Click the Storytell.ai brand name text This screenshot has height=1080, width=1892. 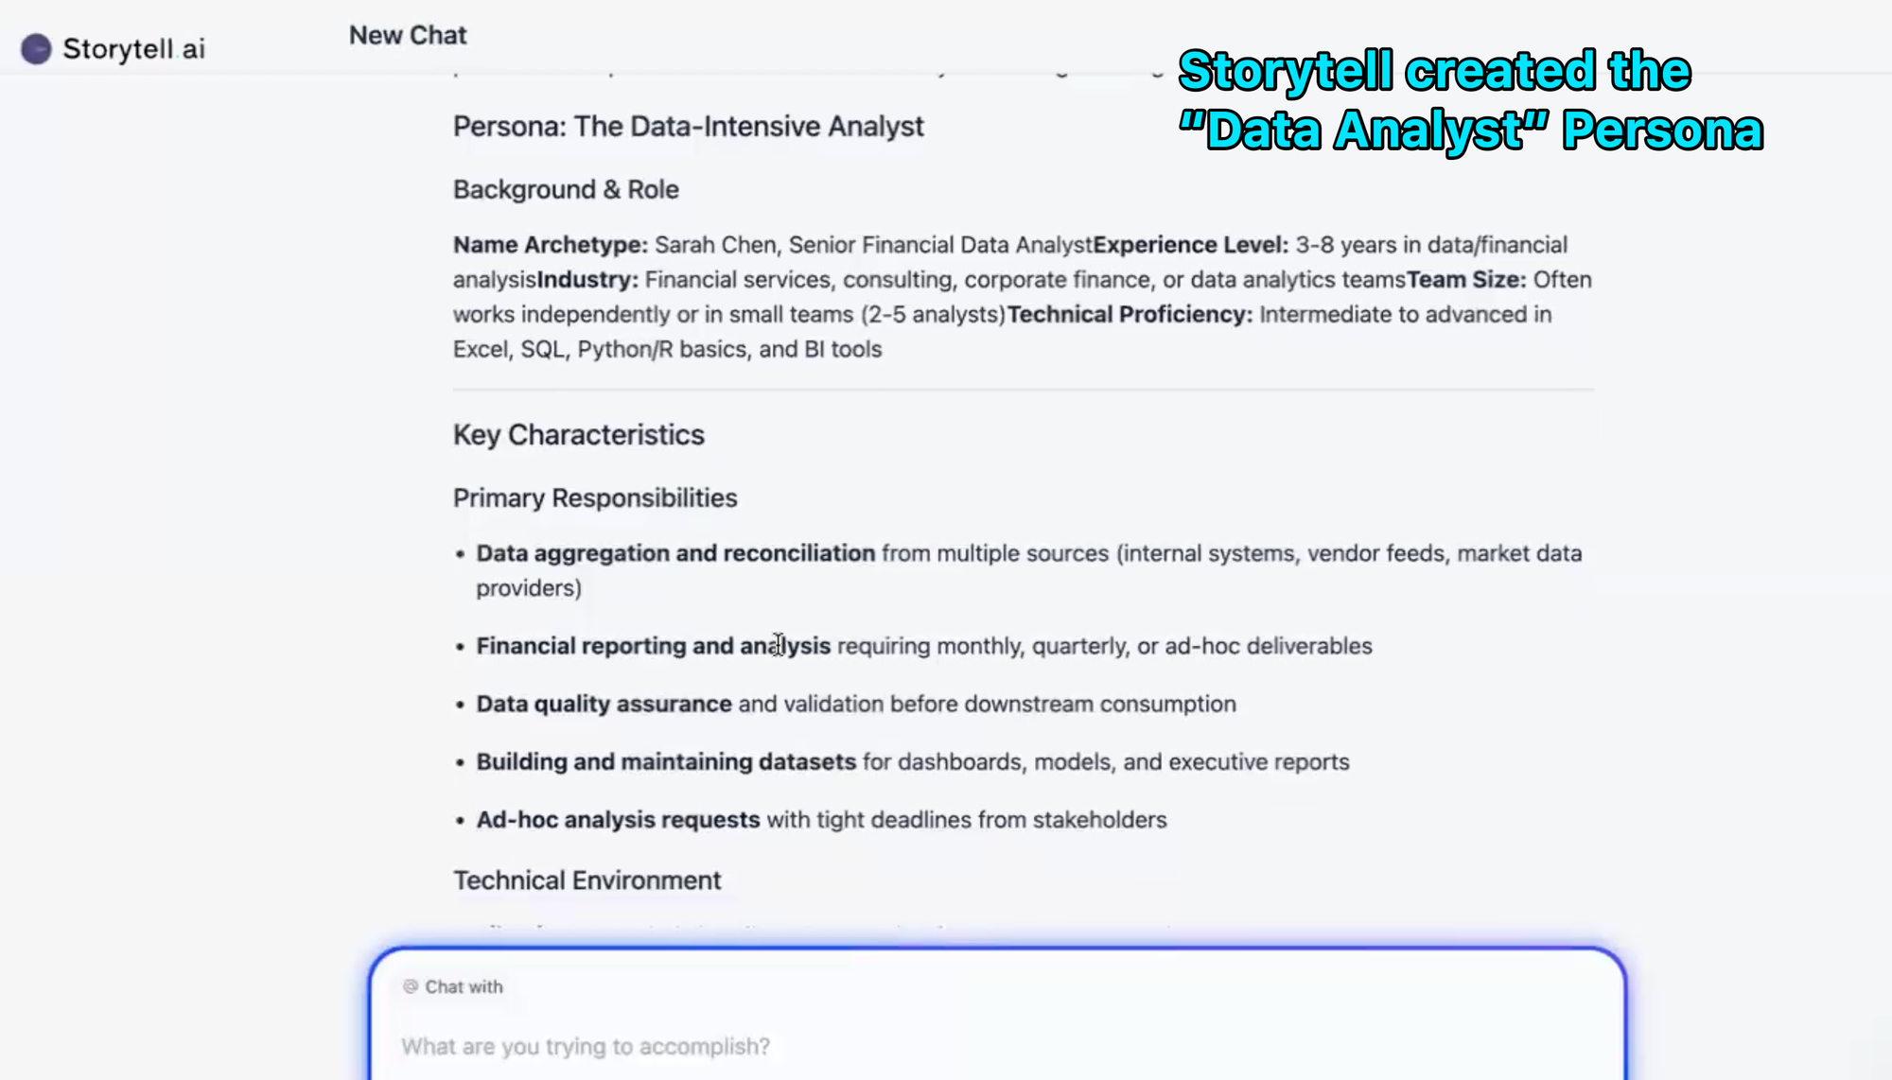click(x=133, y=49)
